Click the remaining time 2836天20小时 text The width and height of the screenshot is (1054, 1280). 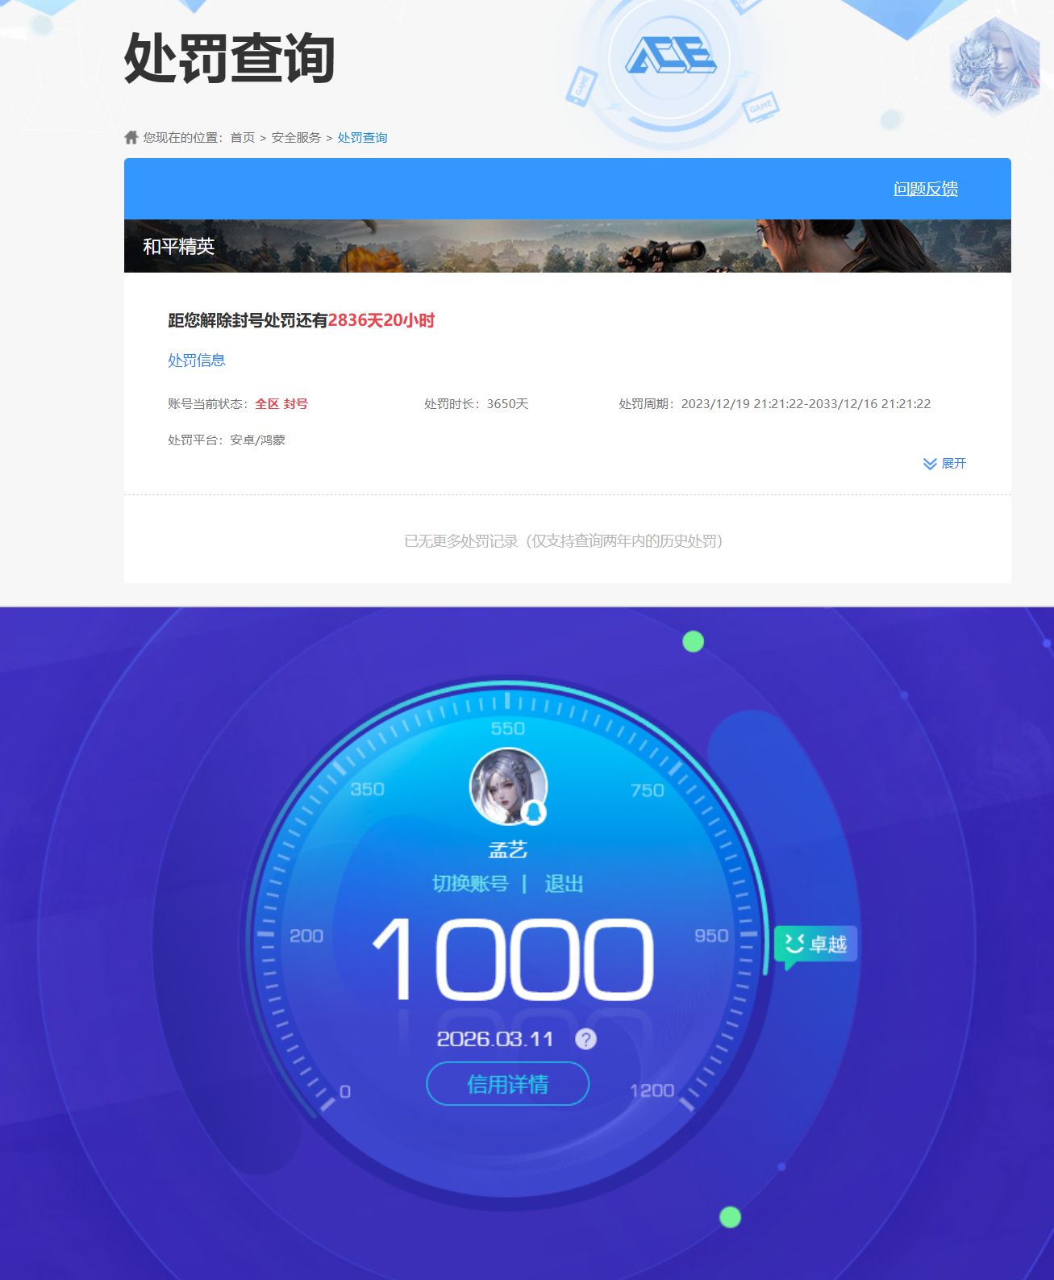point(381,320)
